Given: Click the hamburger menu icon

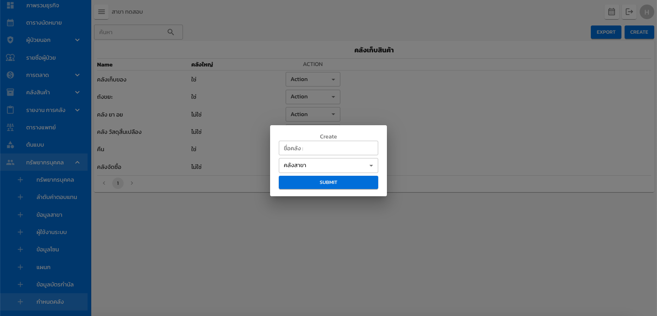Looking at the screenshot, I should coord(101,12).
